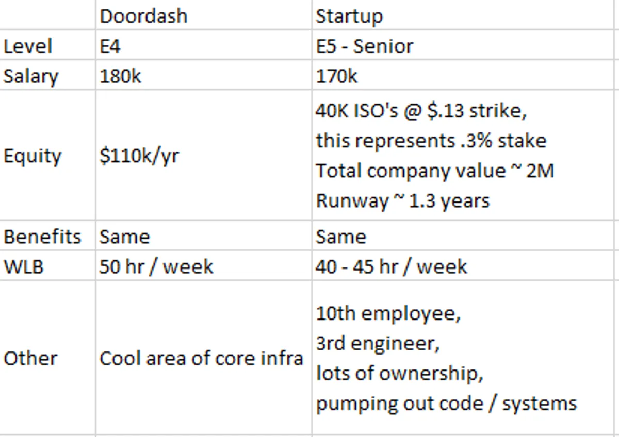Image resolution: width=619 pixels, height=437 pixels.
Task: Select the 40 - 45 hr / week cell
Action: (392, 267)
